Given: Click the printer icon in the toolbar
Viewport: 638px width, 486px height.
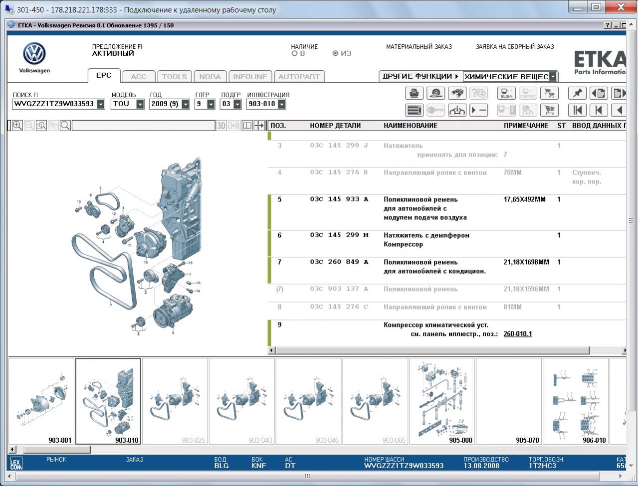Looking at the screenshot, I should click(x=414, y=93).
